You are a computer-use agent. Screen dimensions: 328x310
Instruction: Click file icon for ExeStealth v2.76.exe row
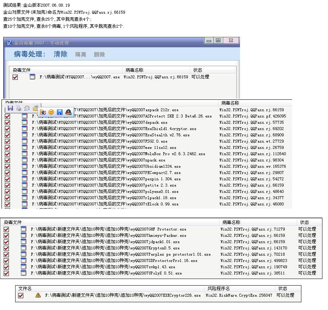(24, 135)
